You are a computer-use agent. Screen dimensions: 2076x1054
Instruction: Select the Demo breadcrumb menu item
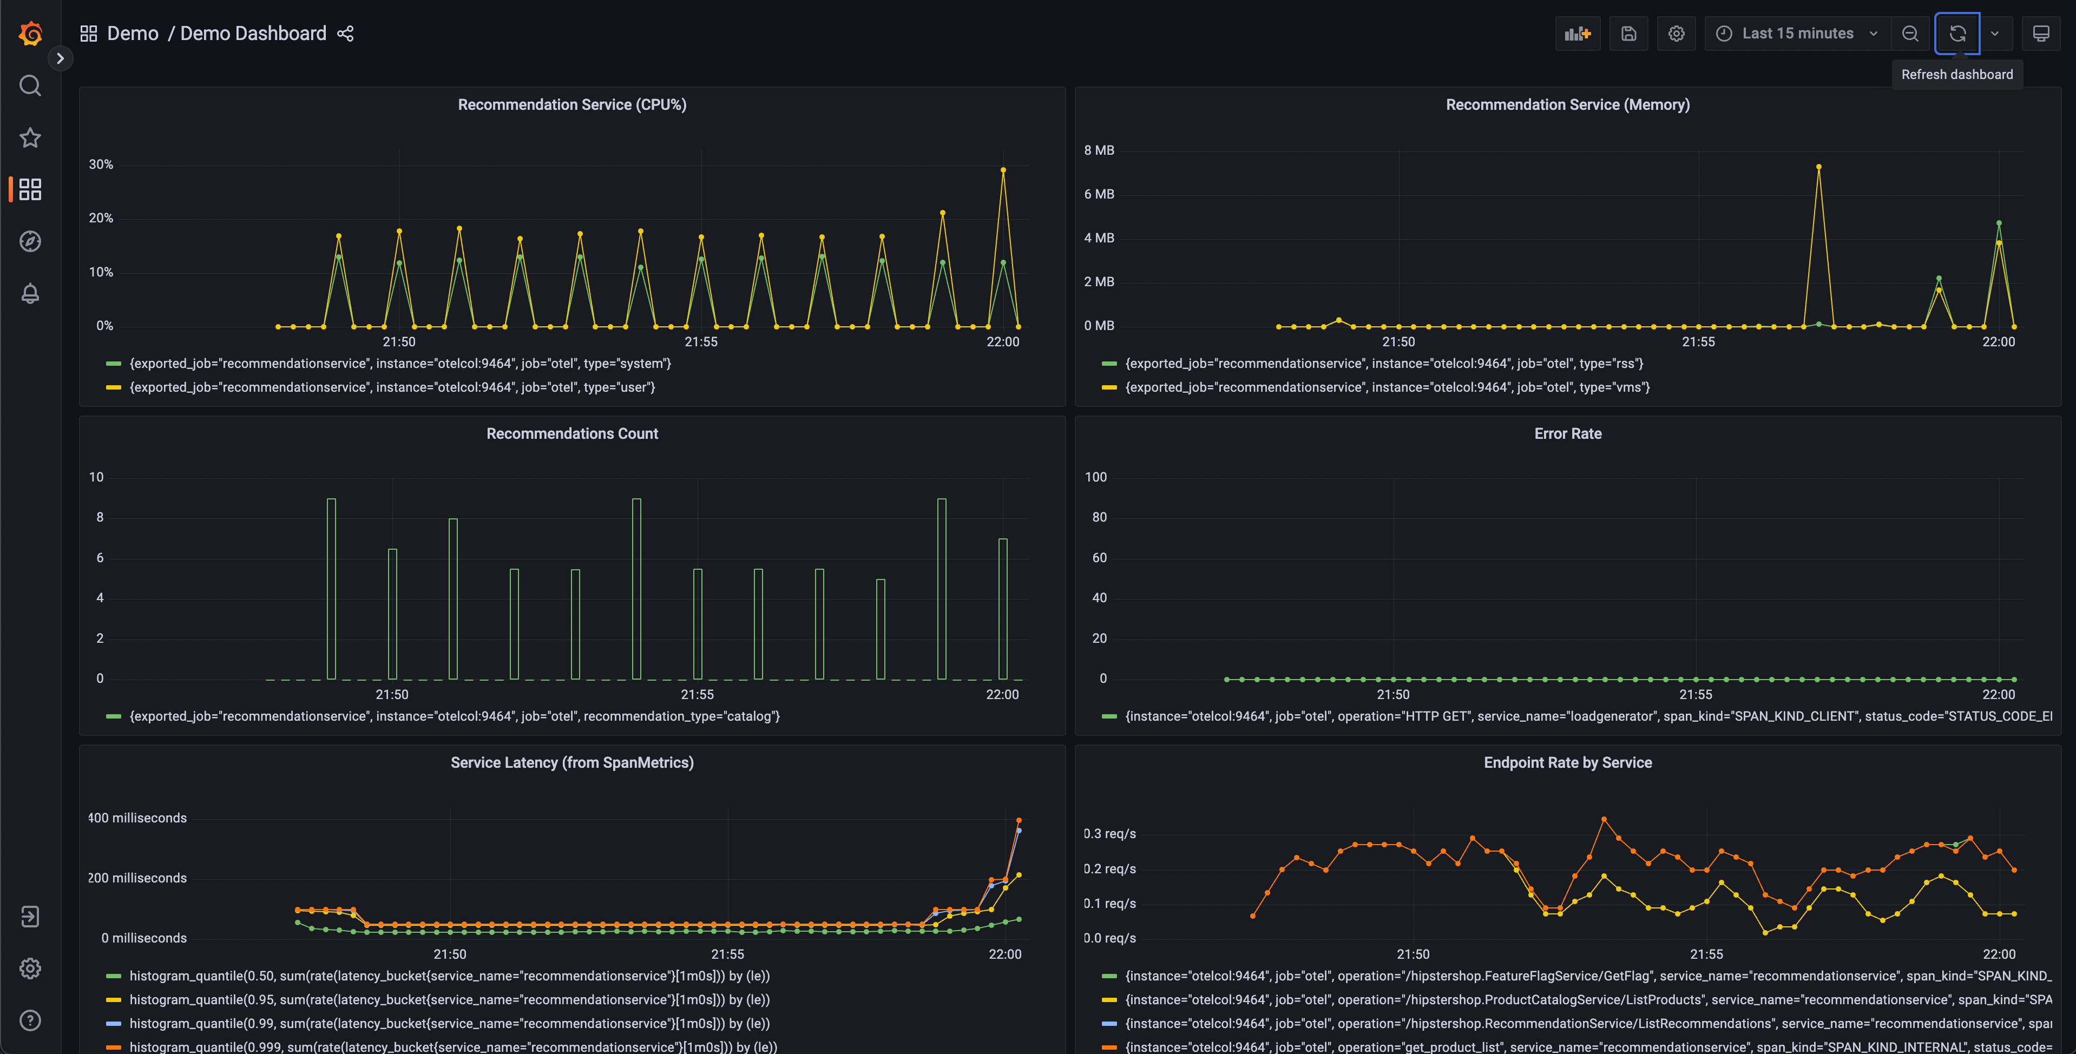pos(130,34)
